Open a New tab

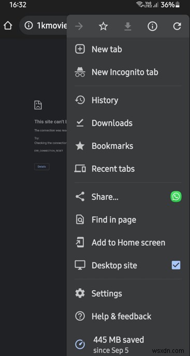(128, 49)
